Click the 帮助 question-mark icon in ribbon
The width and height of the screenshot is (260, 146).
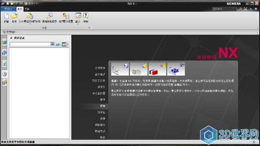tap(85, 16)
